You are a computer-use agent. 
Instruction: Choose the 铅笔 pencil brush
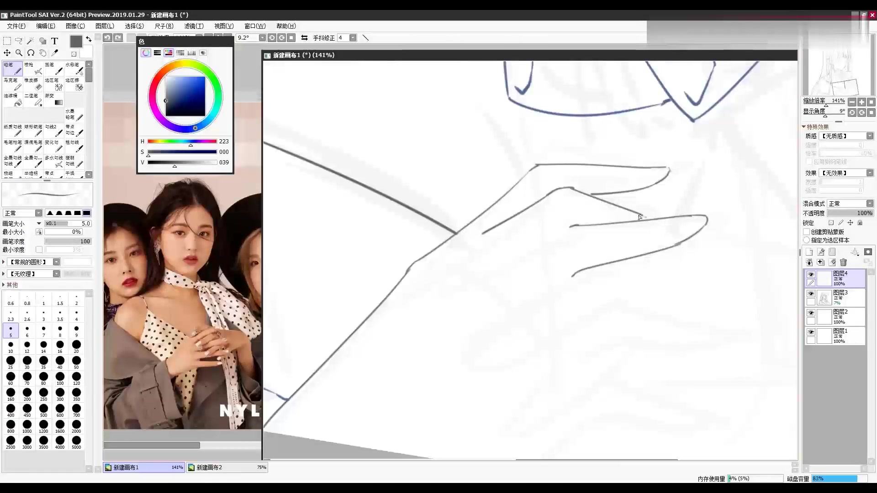(x=13, y=68)
